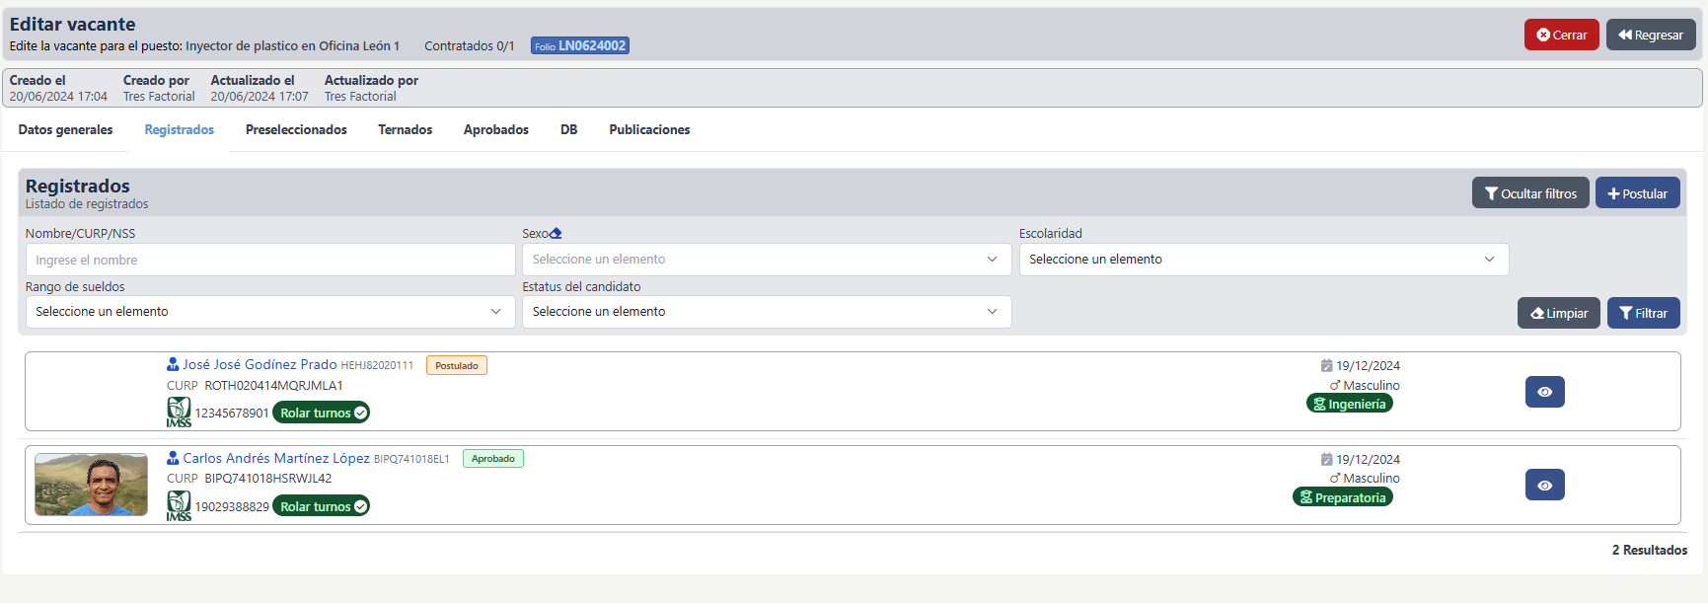Click the male symbol in Carlos Andrés's row
Screen dimensions: 1708x603
(1335, 478)
